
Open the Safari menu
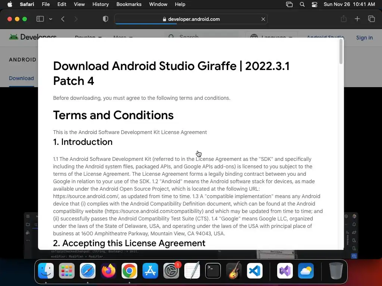27,4
